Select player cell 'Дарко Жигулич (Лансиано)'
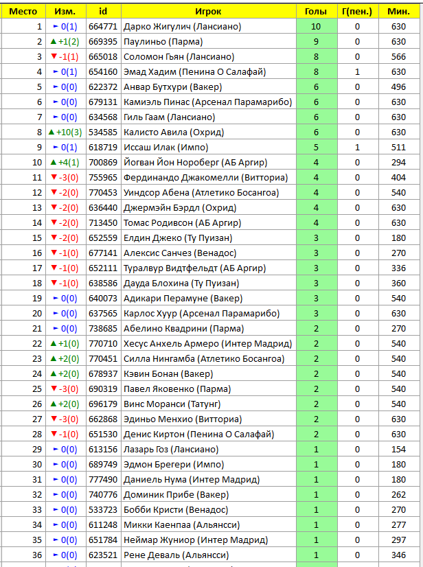The width and height of the screenshot is (423, 567). click(209, 26)
